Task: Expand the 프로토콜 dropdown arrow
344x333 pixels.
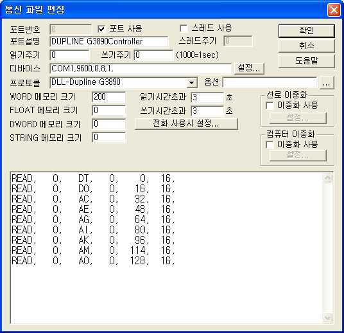Action: (192, 83)
